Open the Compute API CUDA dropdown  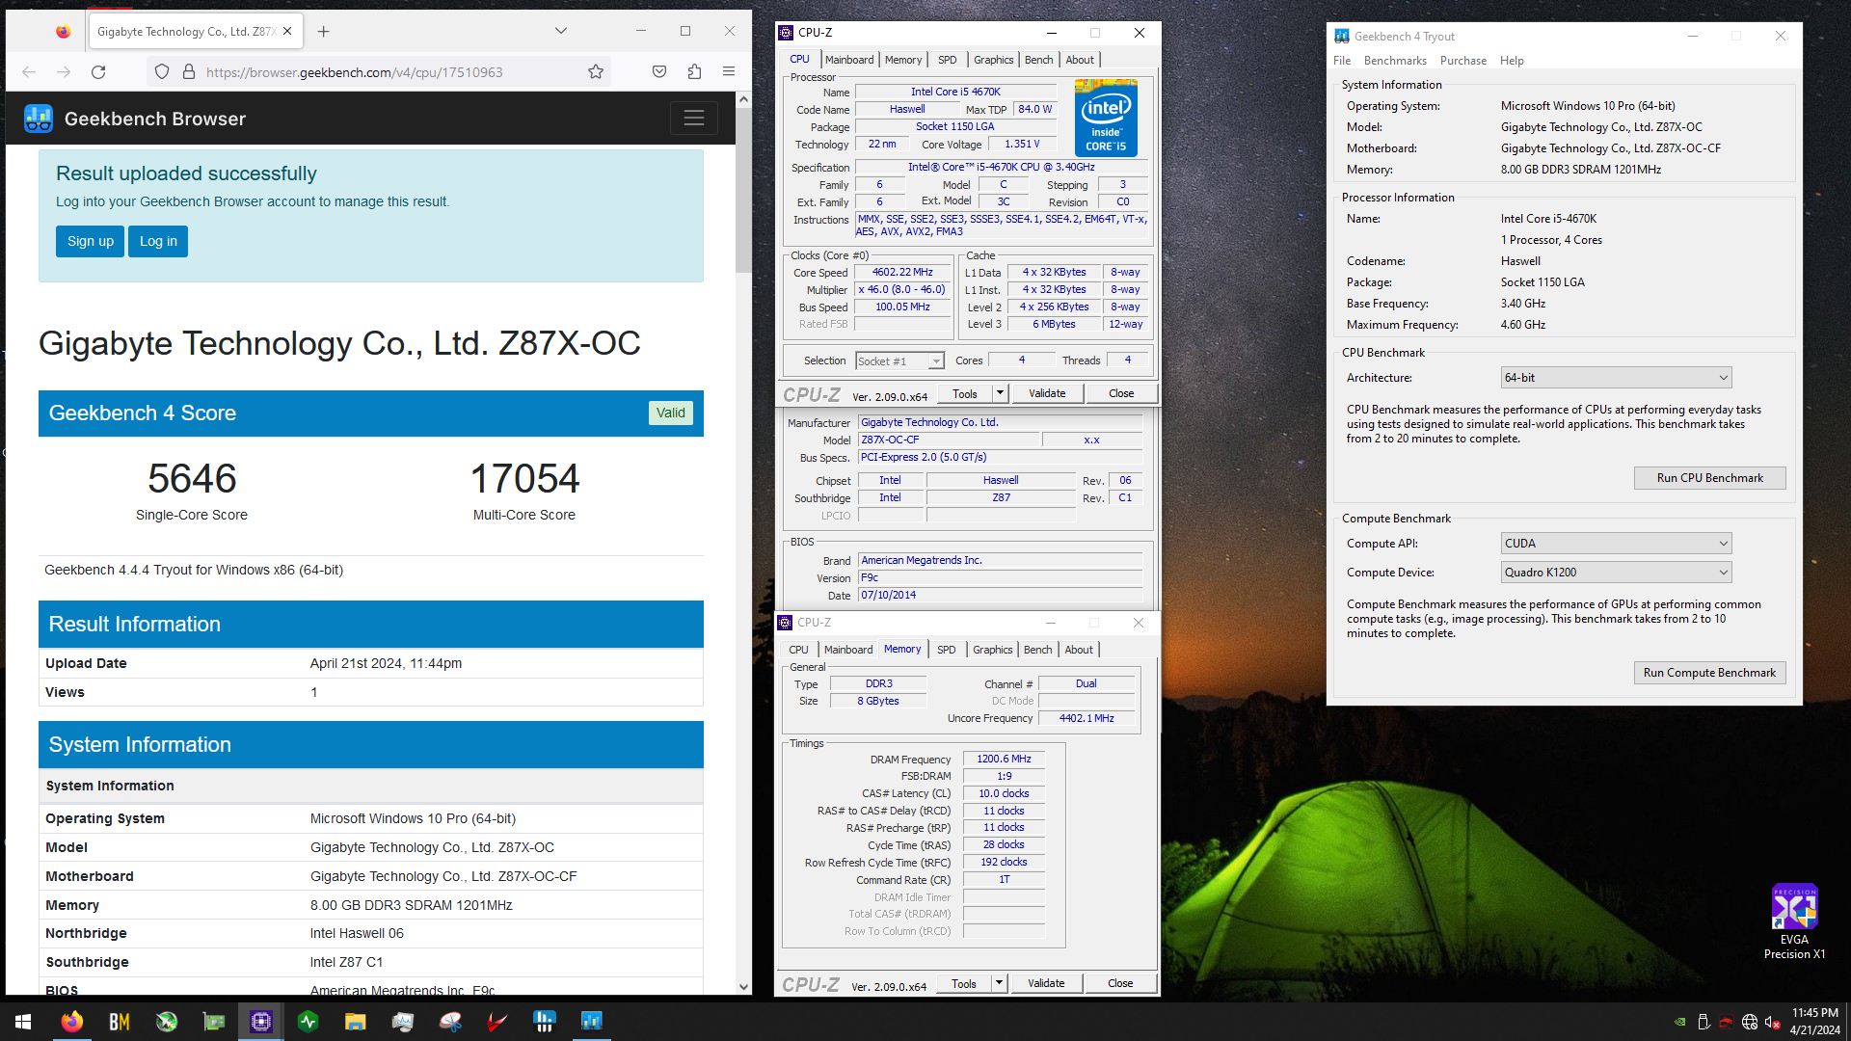[1616, 544]
